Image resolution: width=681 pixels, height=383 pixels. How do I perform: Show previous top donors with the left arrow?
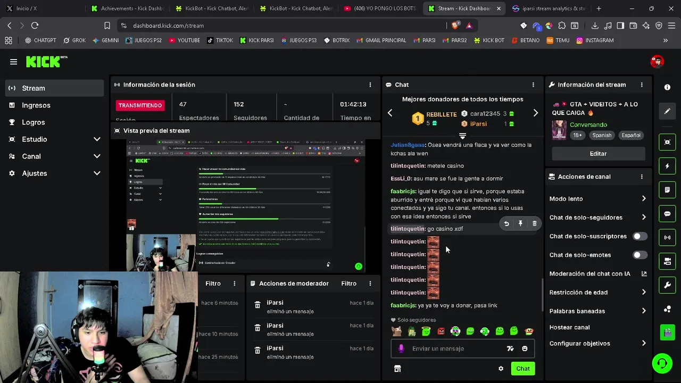390,113
